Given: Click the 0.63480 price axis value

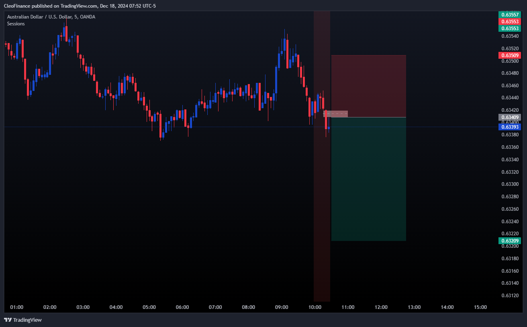Looking at the screenshot, I should [510, 73].
